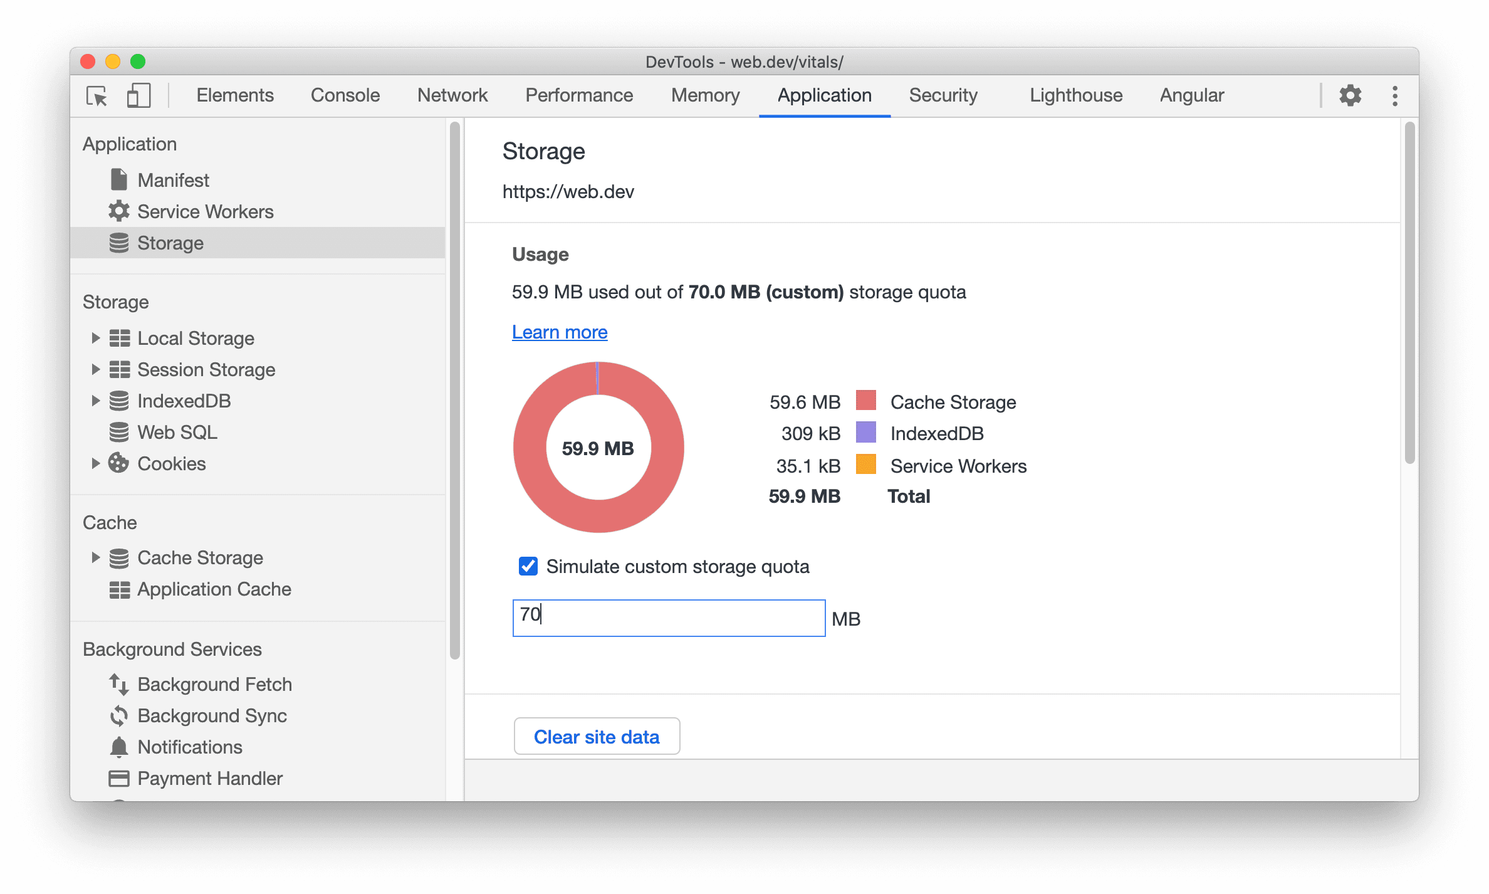
Task: Click the Application Cache icon
Action: (119, 589)
